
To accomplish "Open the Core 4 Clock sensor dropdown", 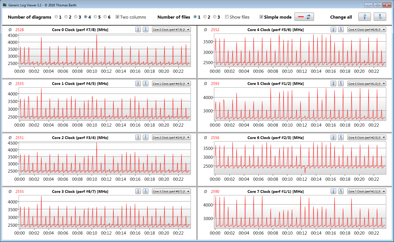I will pos(367,29).
